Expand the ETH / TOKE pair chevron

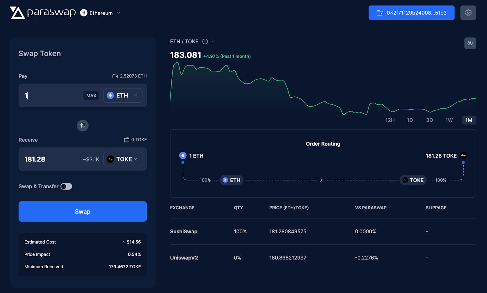click(213, 41)
